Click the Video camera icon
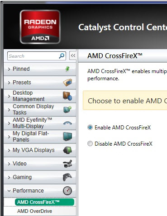Image resolution: width=167 pixels, height=216 pixels. [67, 164]
